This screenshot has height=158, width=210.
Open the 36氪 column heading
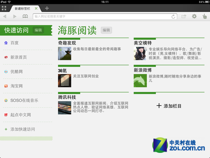tap(63, 70)
